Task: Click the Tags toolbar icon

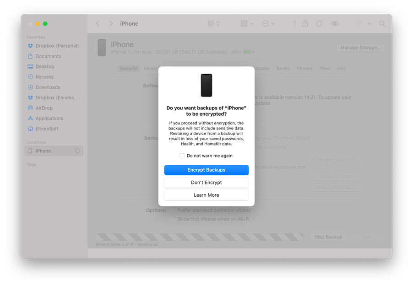Action: pyautogui.click(x=319, y=24)
